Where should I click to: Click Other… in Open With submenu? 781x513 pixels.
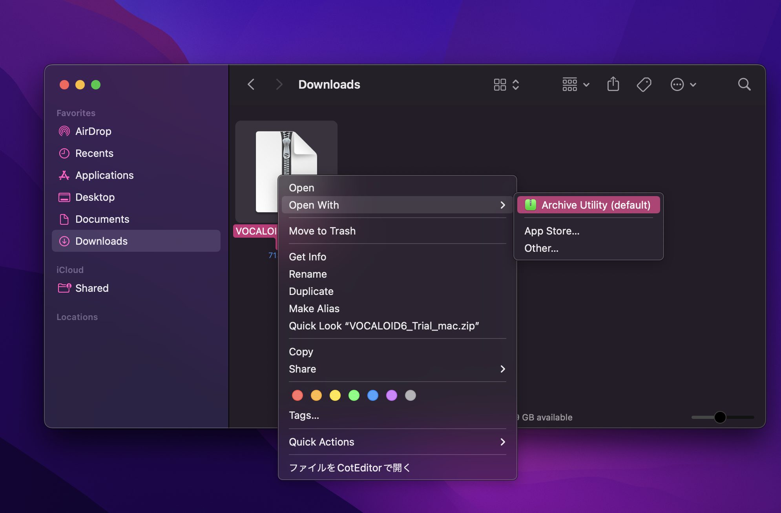[541, 248]
